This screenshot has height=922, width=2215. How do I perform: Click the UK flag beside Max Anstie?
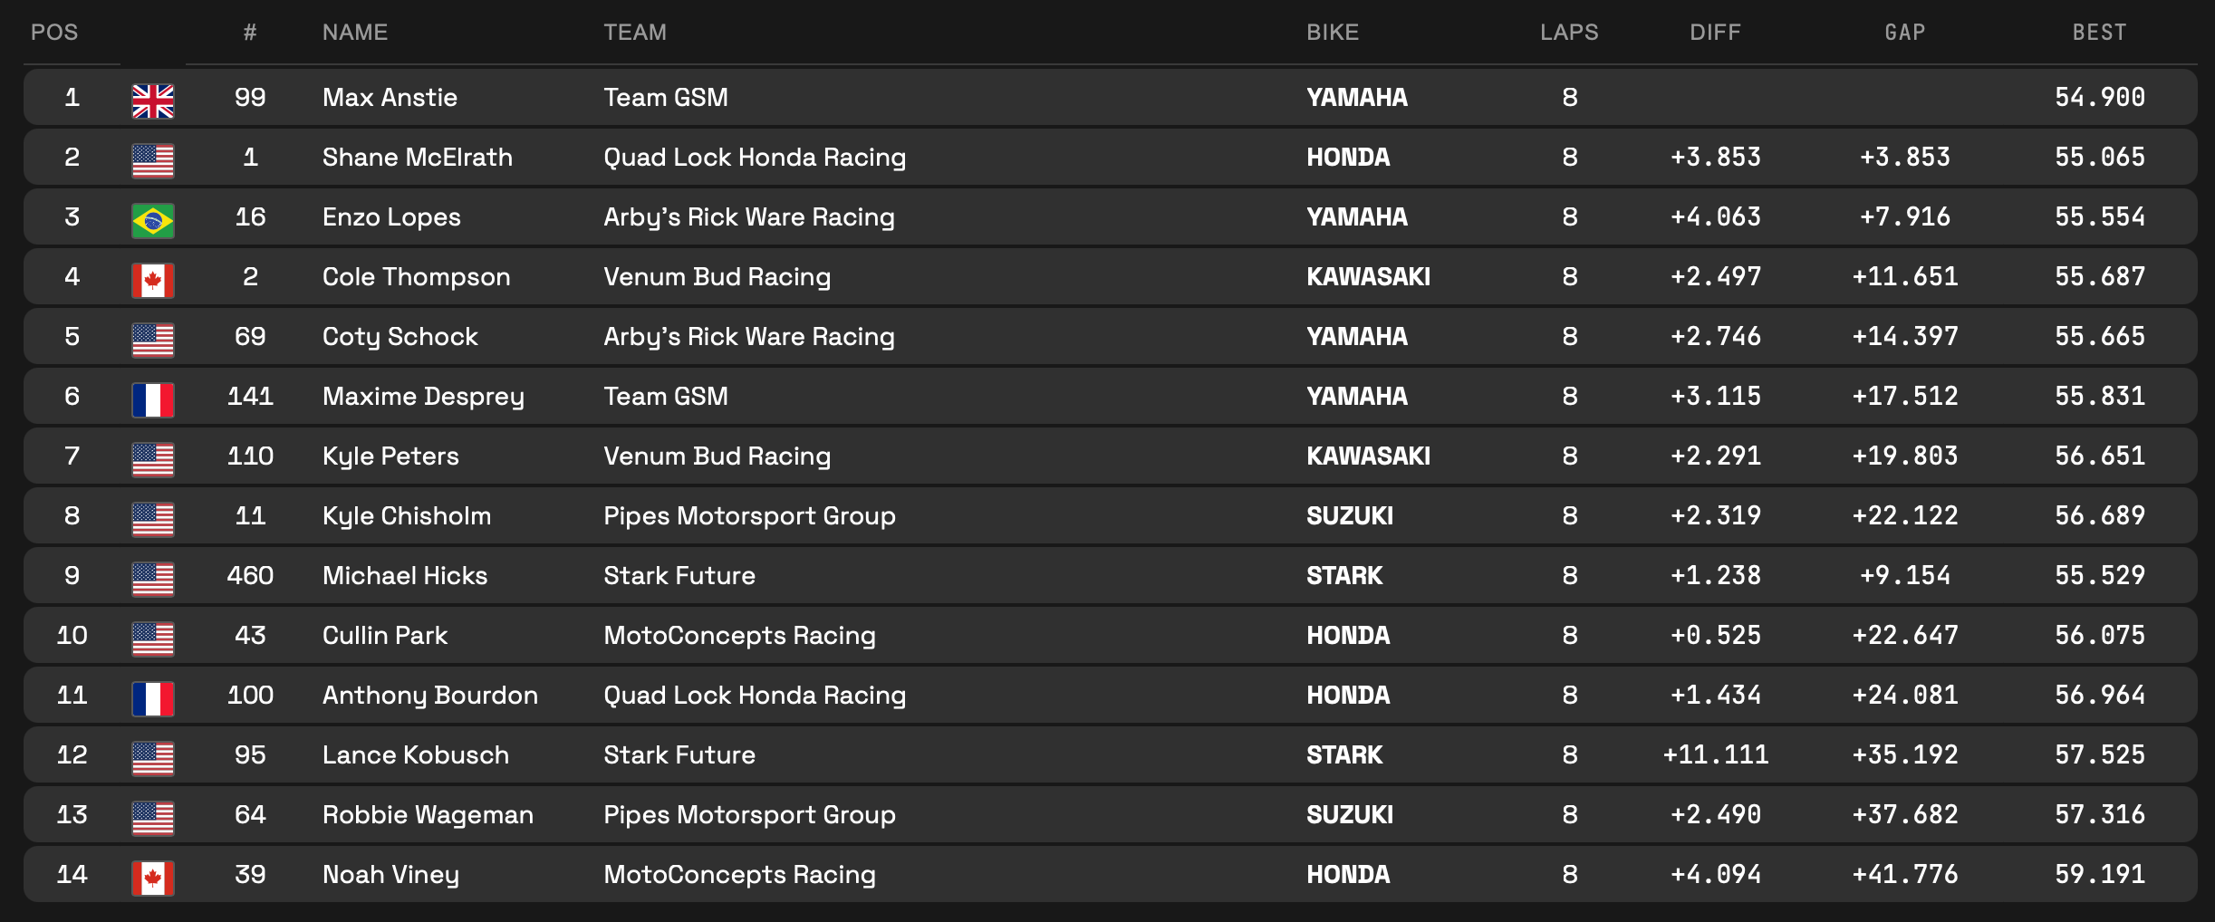pyautogui.click(x=153, y=101)
